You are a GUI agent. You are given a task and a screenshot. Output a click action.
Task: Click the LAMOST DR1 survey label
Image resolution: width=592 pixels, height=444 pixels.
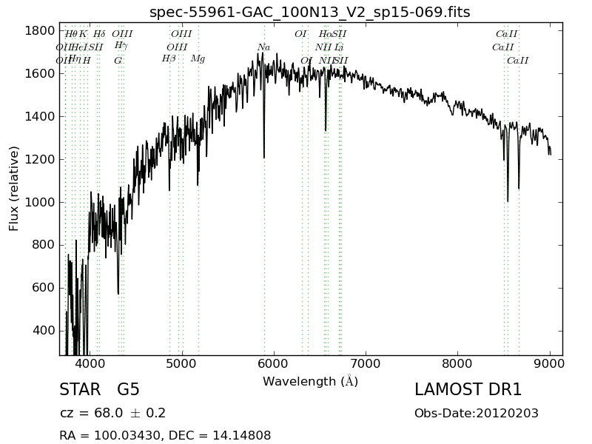point(468,390)
